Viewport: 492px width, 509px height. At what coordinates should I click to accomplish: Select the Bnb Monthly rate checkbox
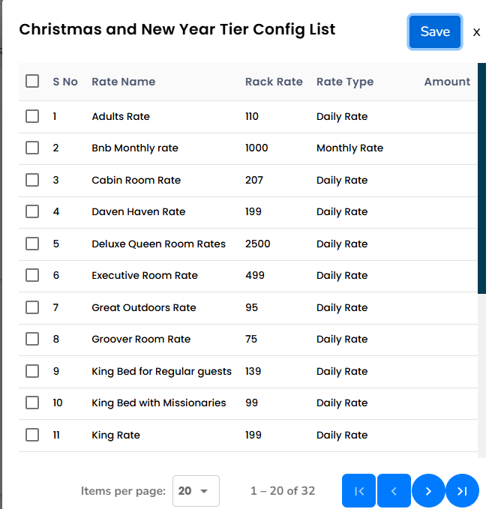pyautogui.click(x=32, y=148)
